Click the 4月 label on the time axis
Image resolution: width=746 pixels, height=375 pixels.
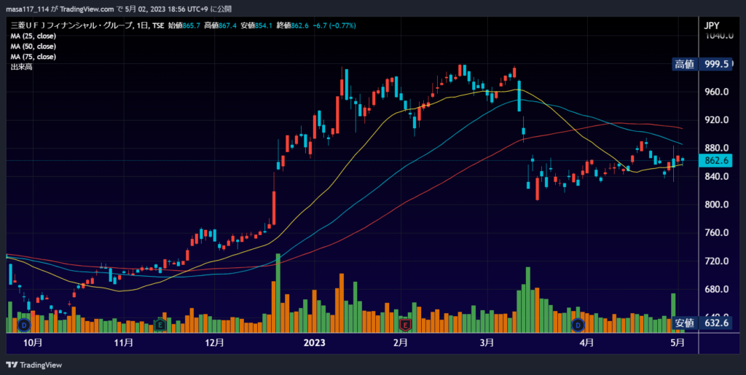pos(586,343)
